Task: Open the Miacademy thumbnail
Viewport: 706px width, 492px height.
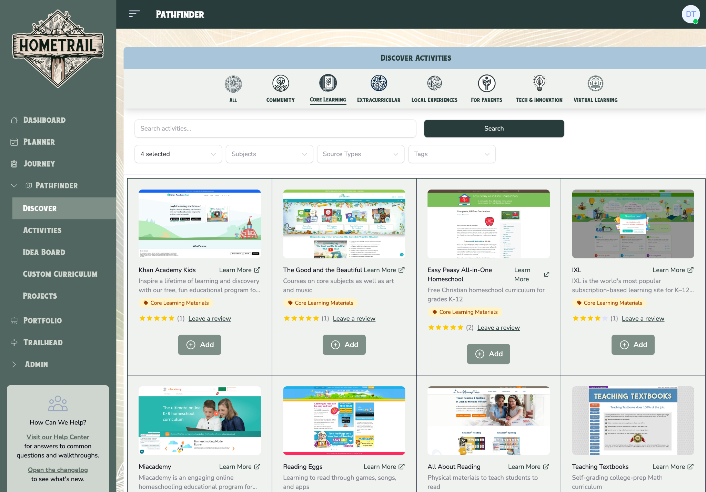Action: [200, 421]
